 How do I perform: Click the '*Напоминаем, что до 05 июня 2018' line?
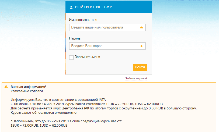click(66, 121)
